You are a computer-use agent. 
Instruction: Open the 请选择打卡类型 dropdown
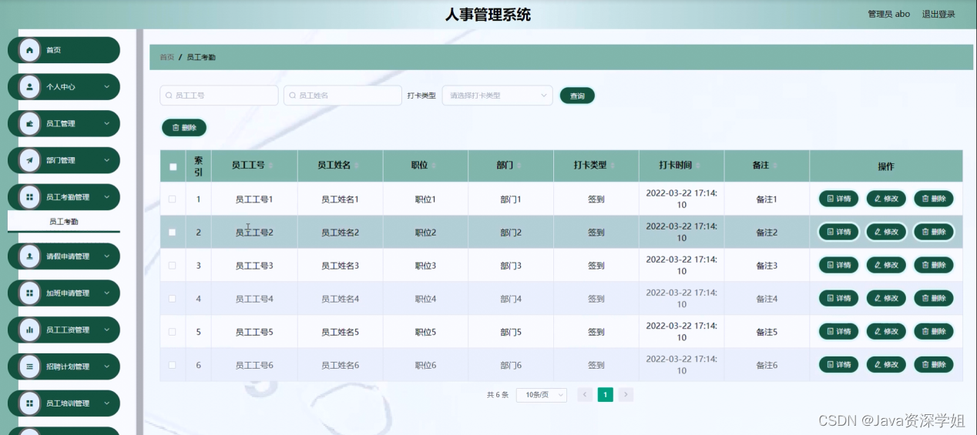click(x=497, y=95)
